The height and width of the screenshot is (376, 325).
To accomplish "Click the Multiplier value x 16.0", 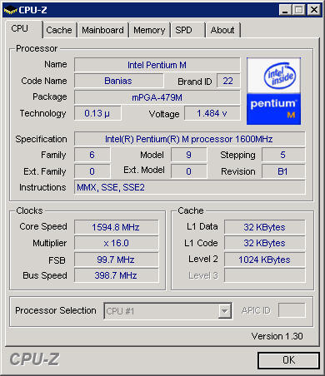I will pos(117,243).
